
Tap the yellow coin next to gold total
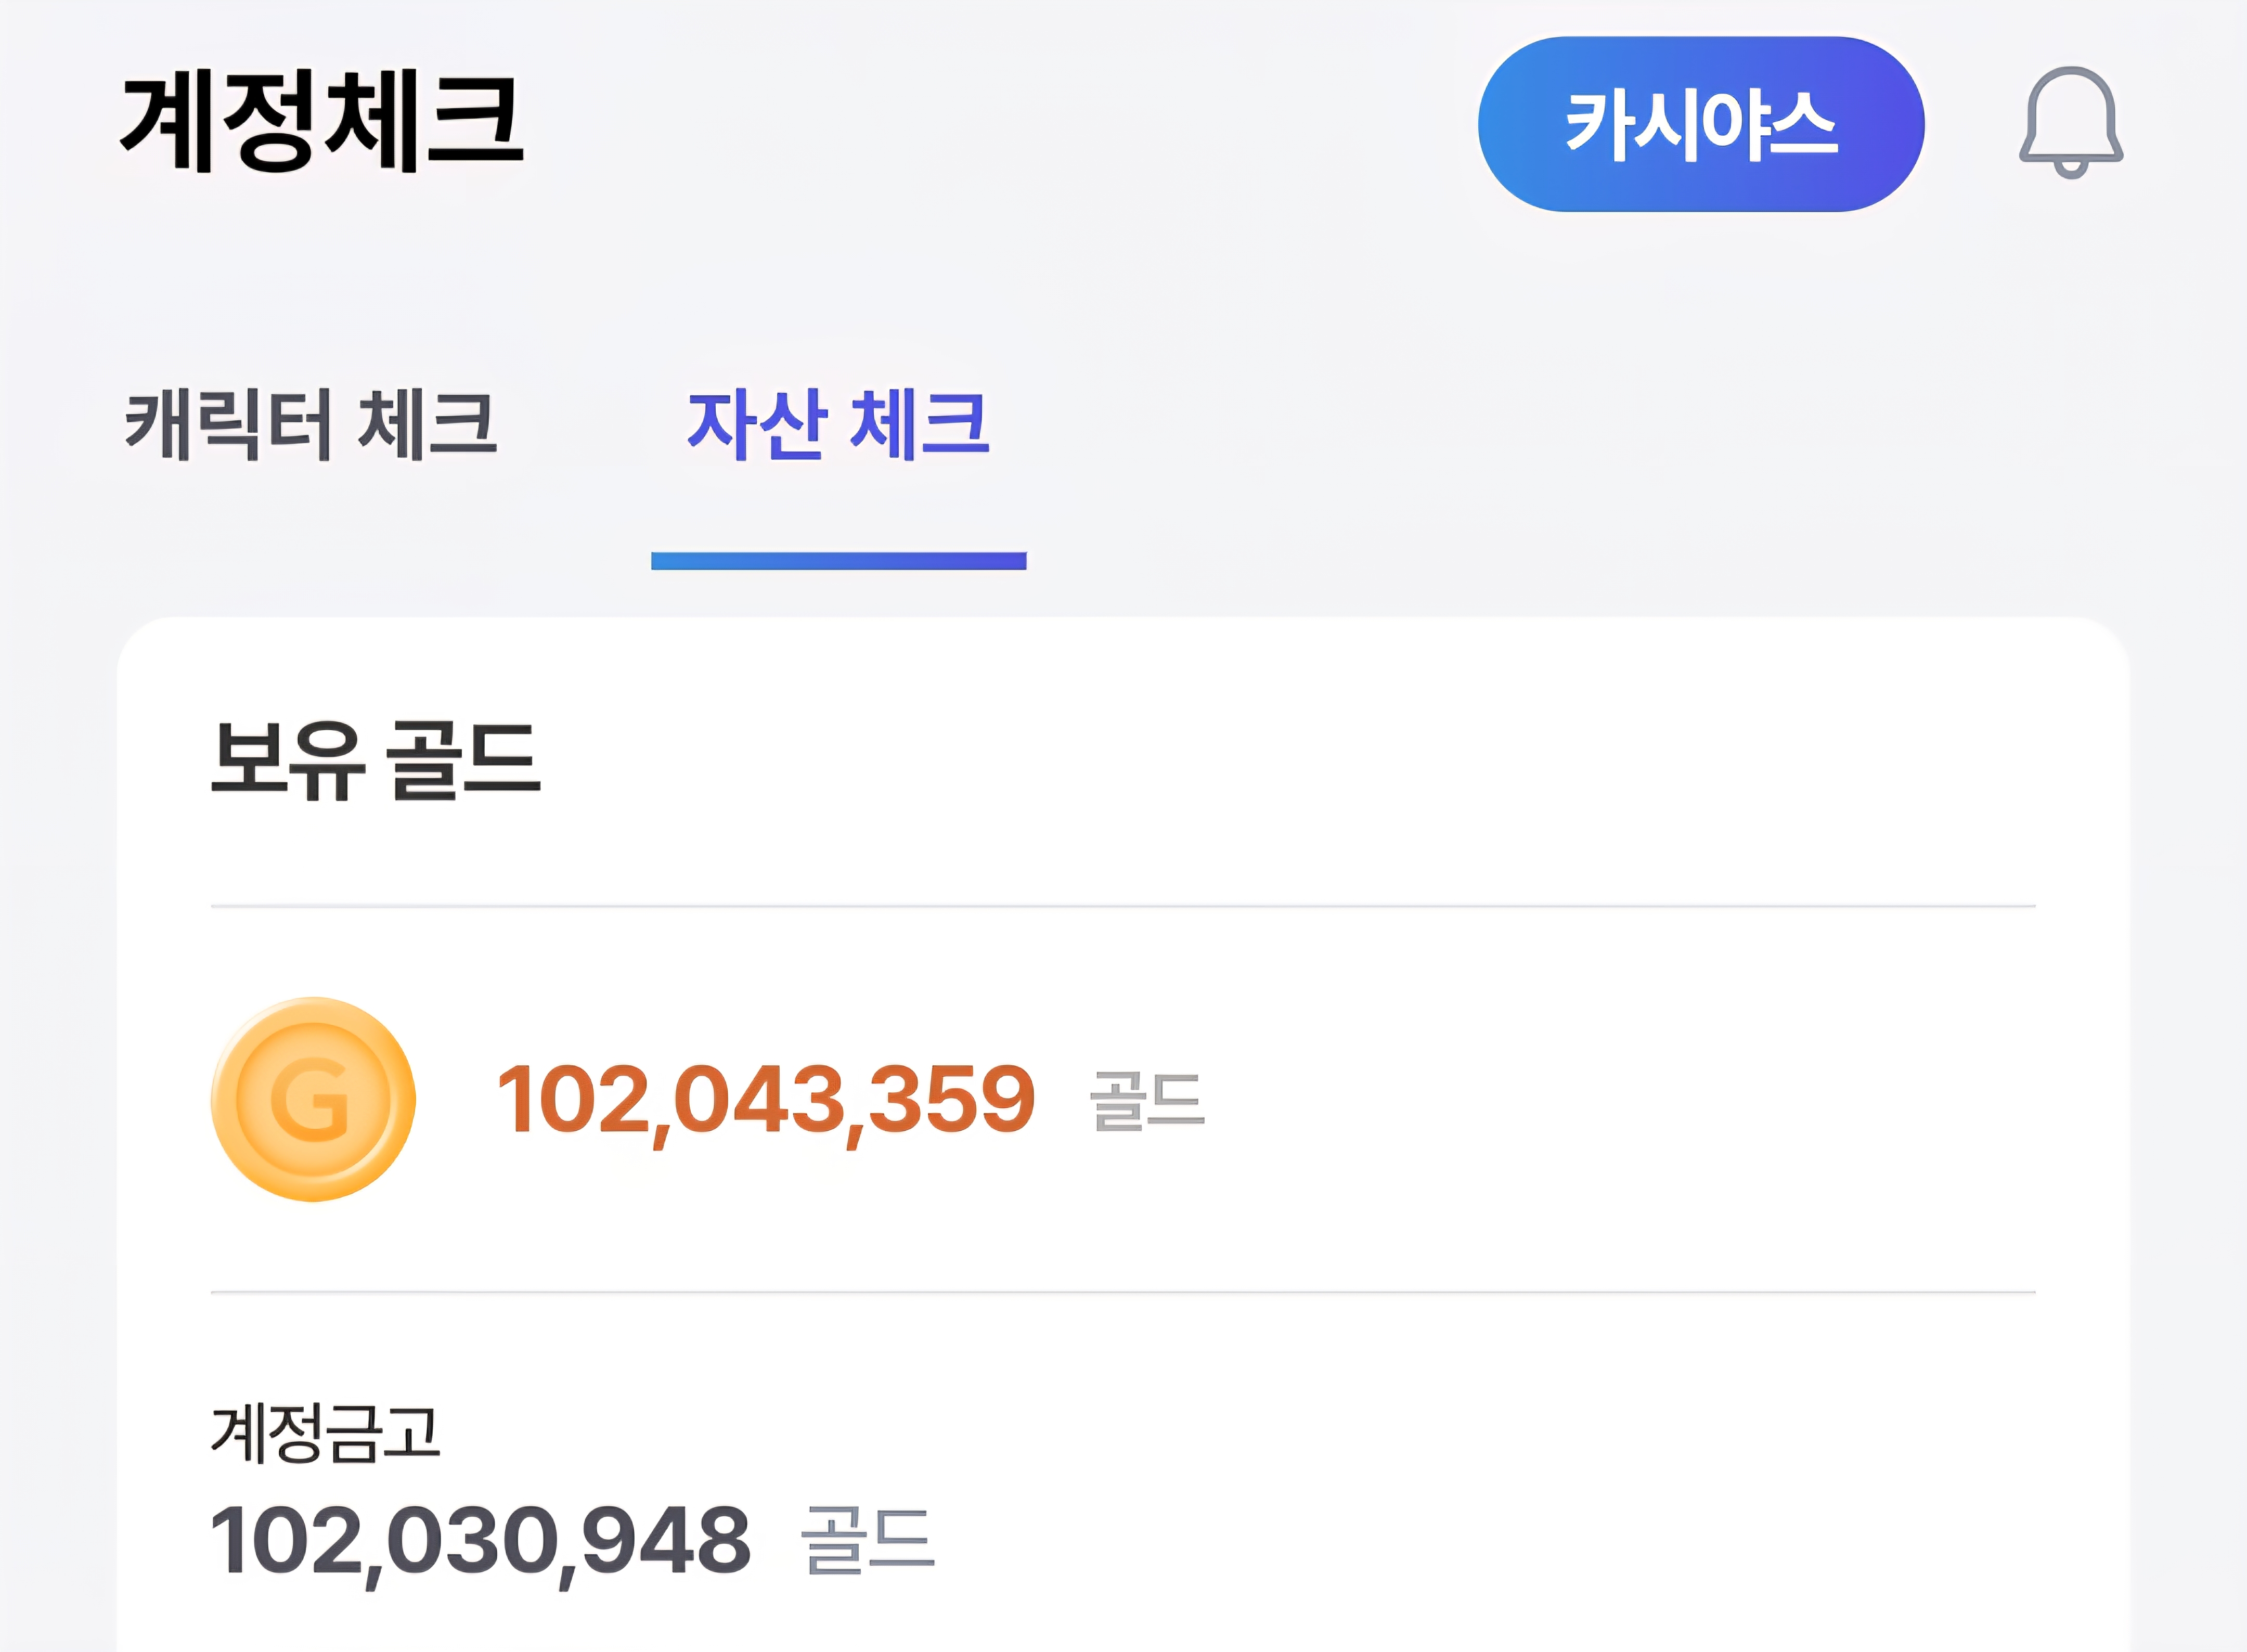click(313, 1099)
